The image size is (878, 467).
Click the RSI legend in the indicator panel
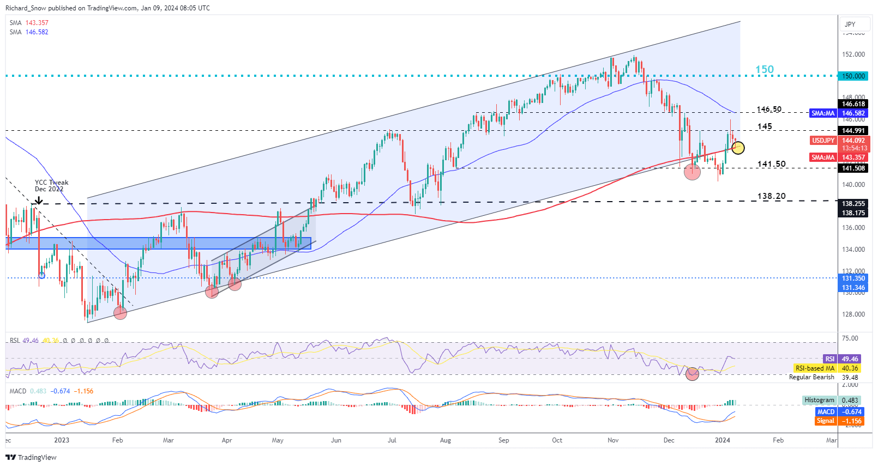pos(59,341)
